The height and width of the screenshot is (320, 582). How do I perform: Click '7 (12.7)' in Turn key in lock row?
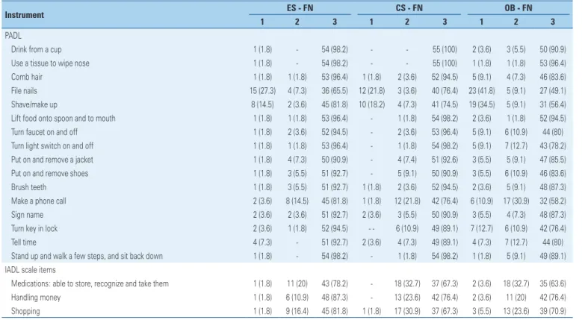point(481,228)
